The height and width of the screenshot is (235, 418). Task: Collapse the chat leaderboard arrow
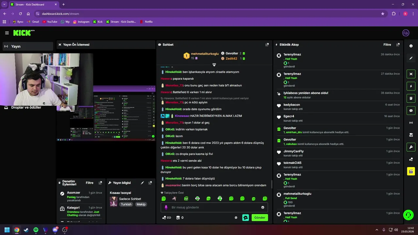point(214,65)
